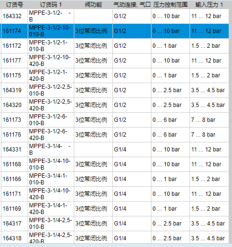232x247 pixels.
Task: Select order number 161177
Action: tap(12, 61)
